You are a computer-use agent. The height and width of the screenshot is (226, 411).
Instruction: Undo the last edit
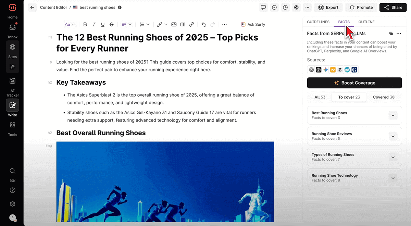(204, 24)
